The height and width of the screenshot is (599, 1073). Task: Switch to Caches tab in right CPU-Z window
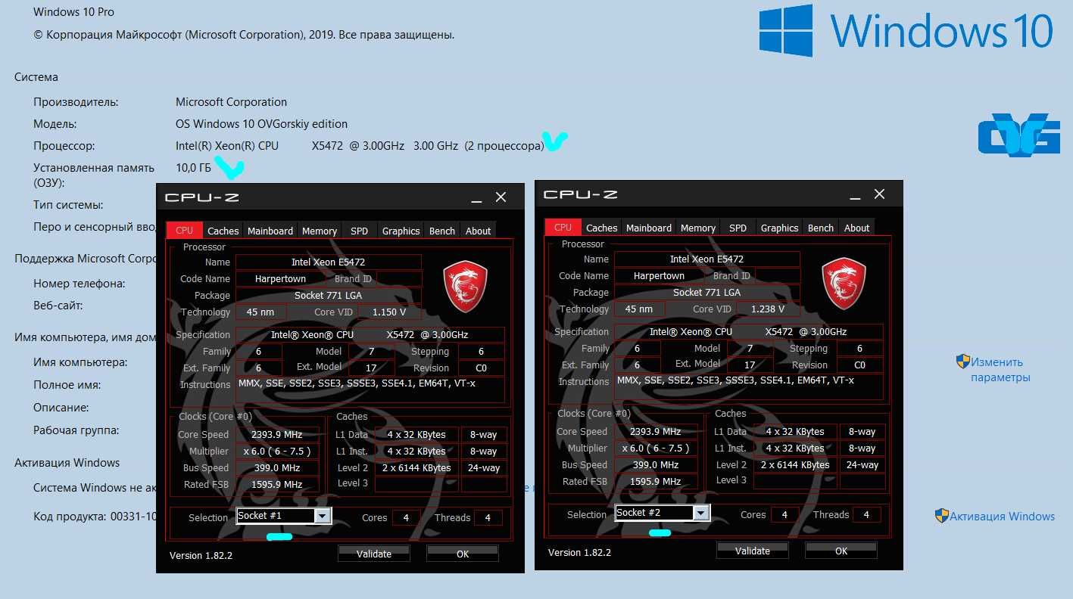pyautogui.click(x=601, y=228)
